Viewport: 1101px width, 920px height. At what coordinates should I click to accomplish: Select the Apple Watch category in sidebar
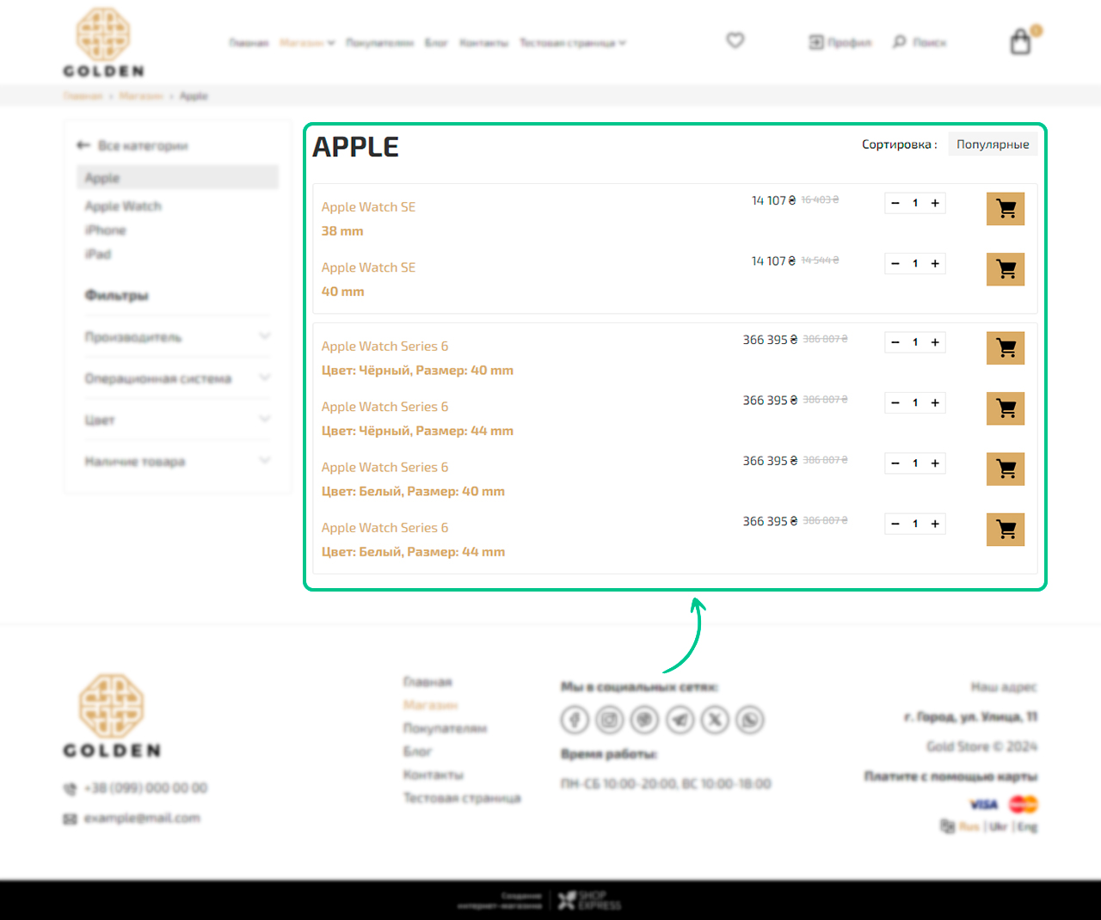pos(123,206)
